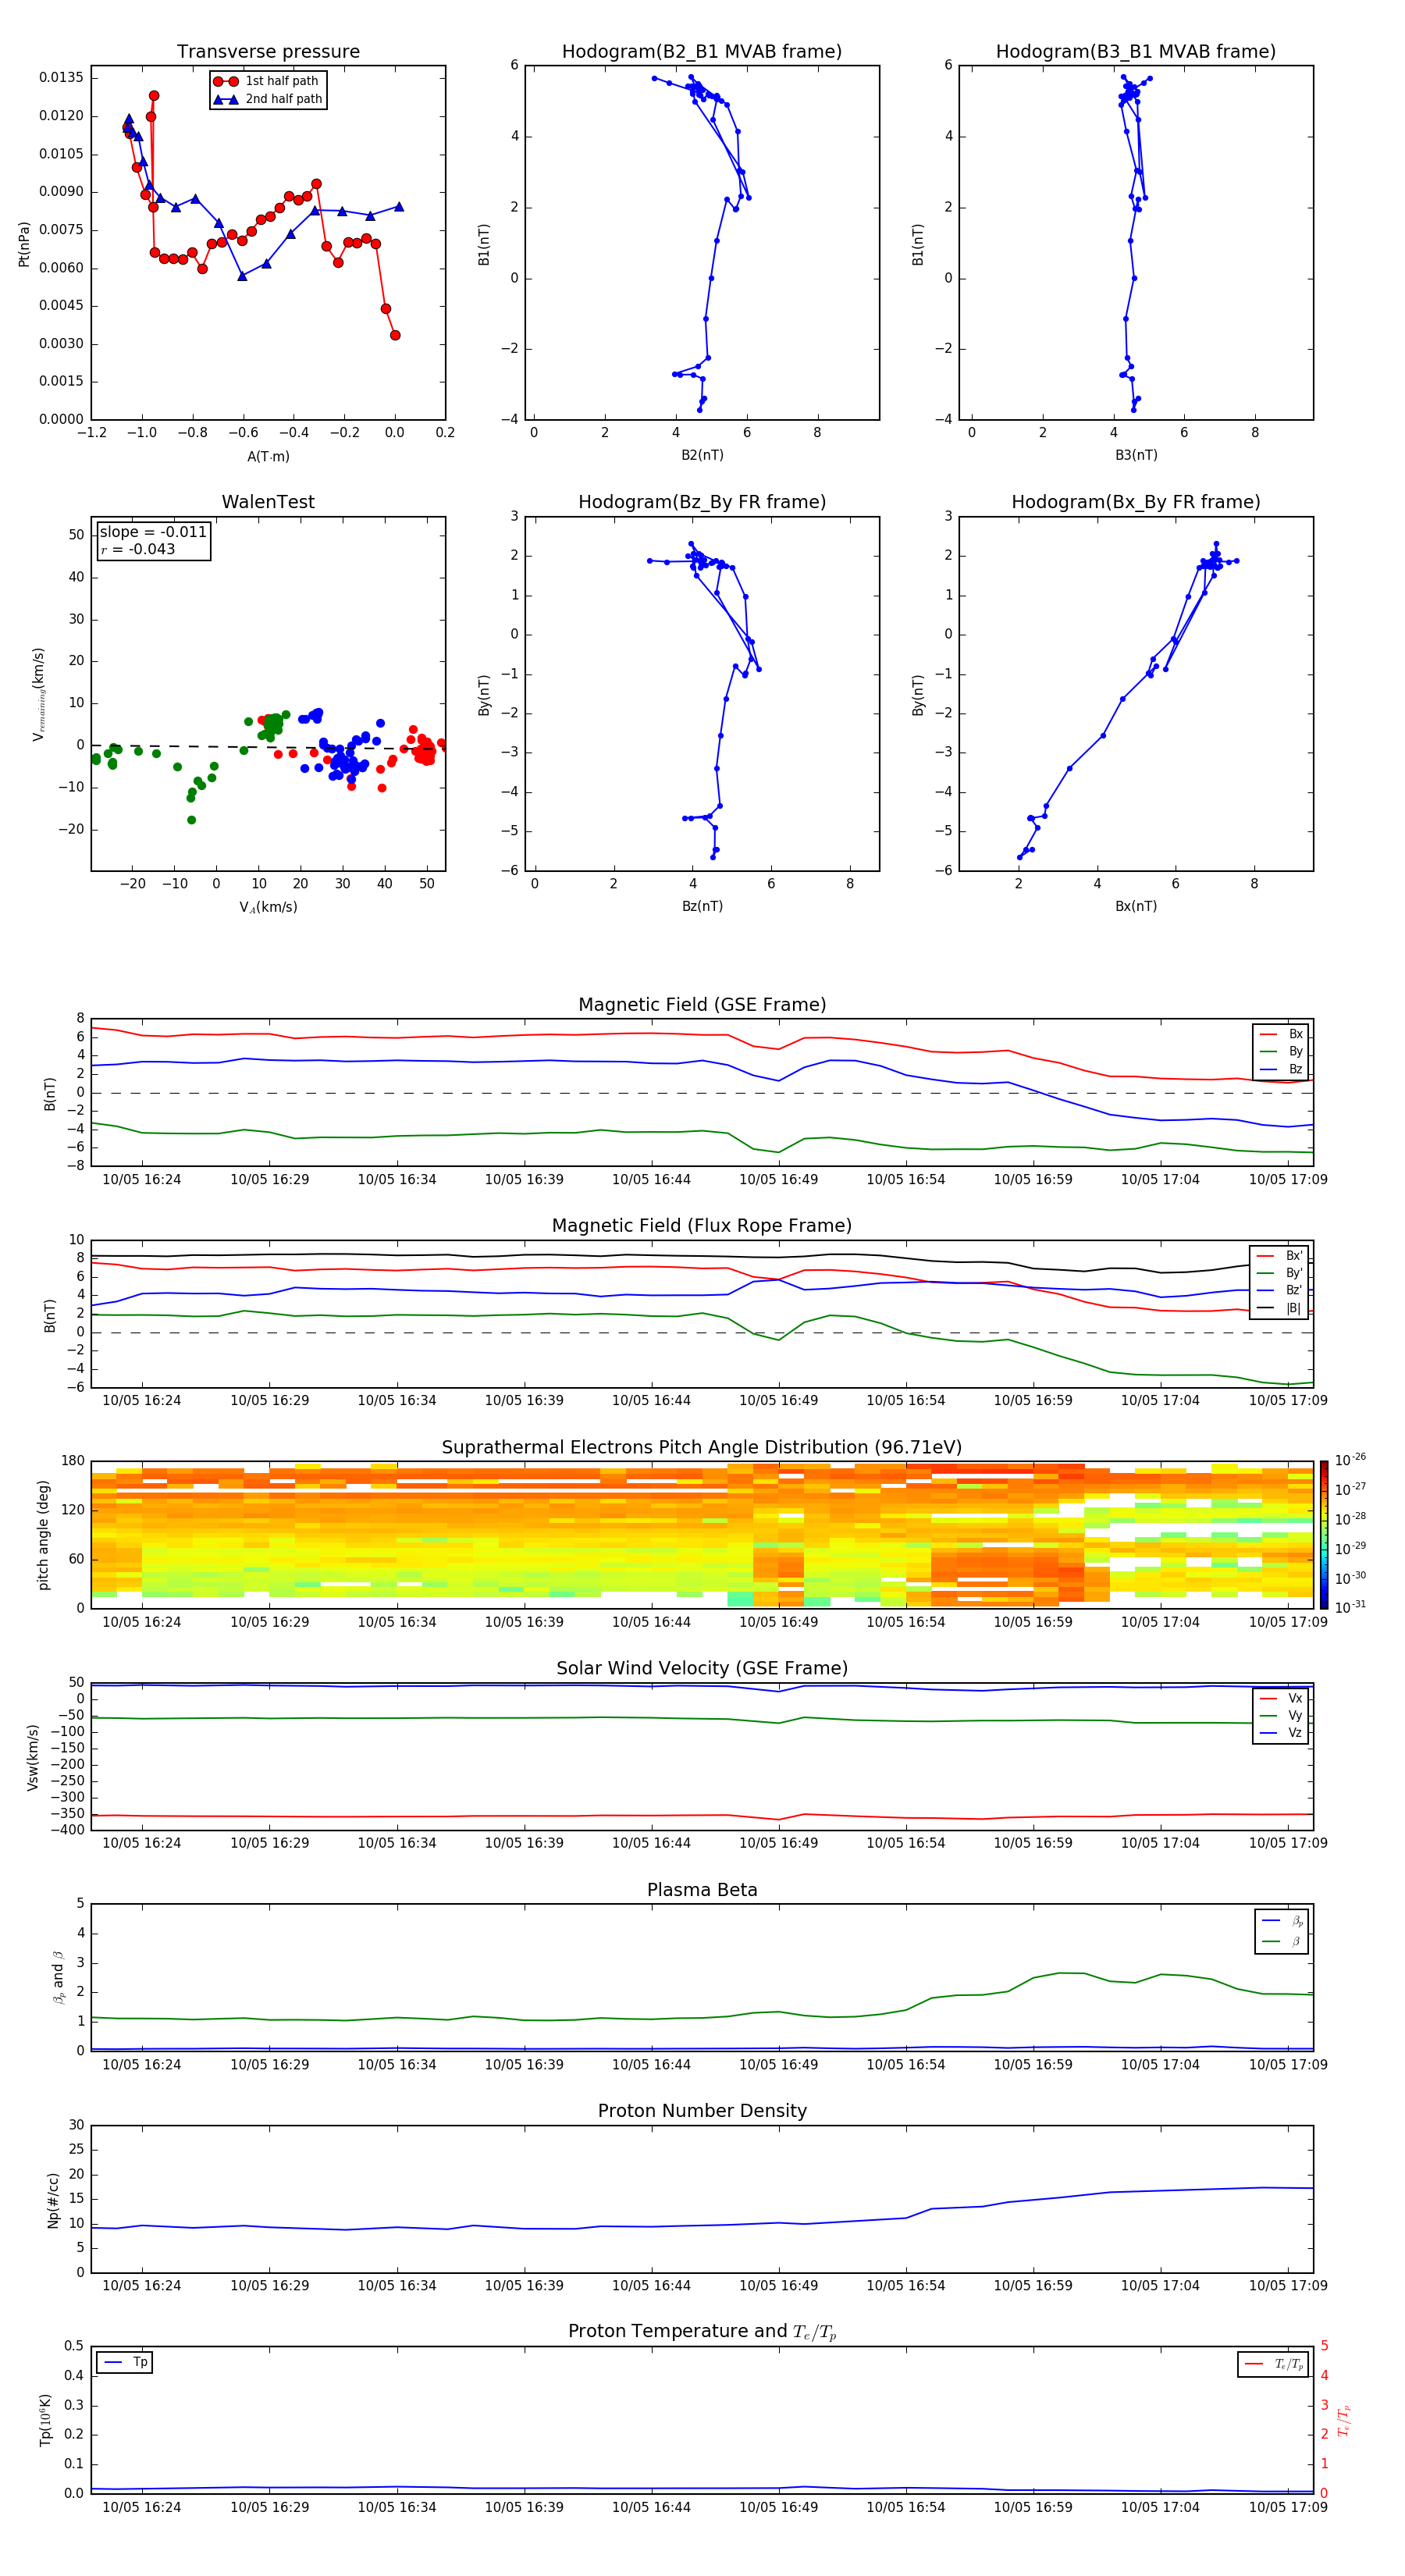Image resolution: width=1405 pixels, height=2576 pixels.
Task: Click the 'Hodogram(Bz_By FR frame)' title
Action: coord(702,502)
